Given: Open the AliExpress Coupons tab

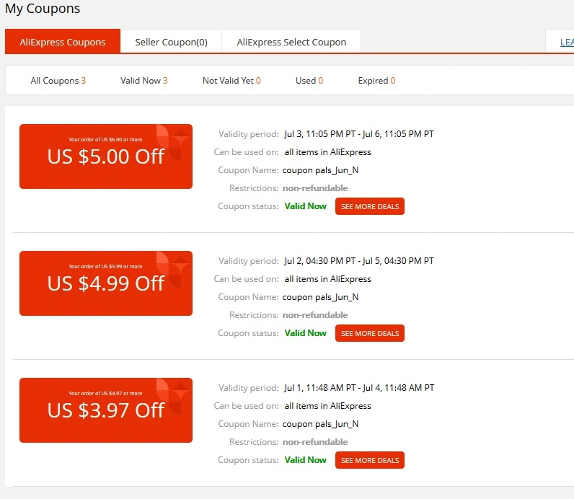Looking at the screenshot, I should (x=63, y=41).
